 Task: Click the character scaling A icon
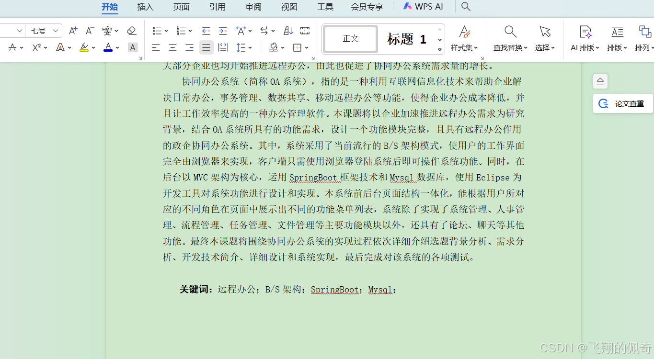241,31
